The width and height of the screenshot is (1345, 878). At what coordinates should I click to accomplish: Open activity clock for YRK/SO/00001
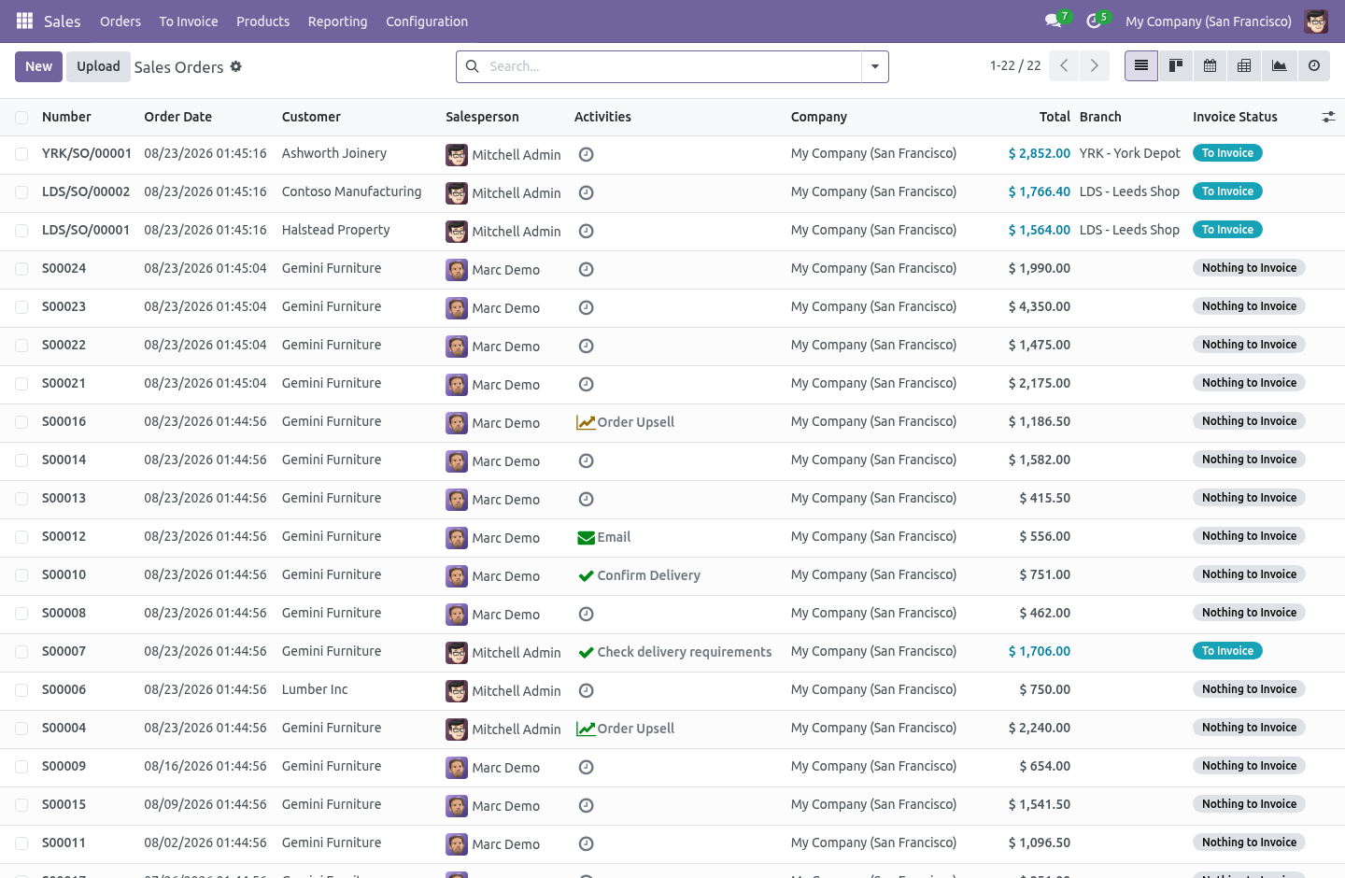click(587, 155)
